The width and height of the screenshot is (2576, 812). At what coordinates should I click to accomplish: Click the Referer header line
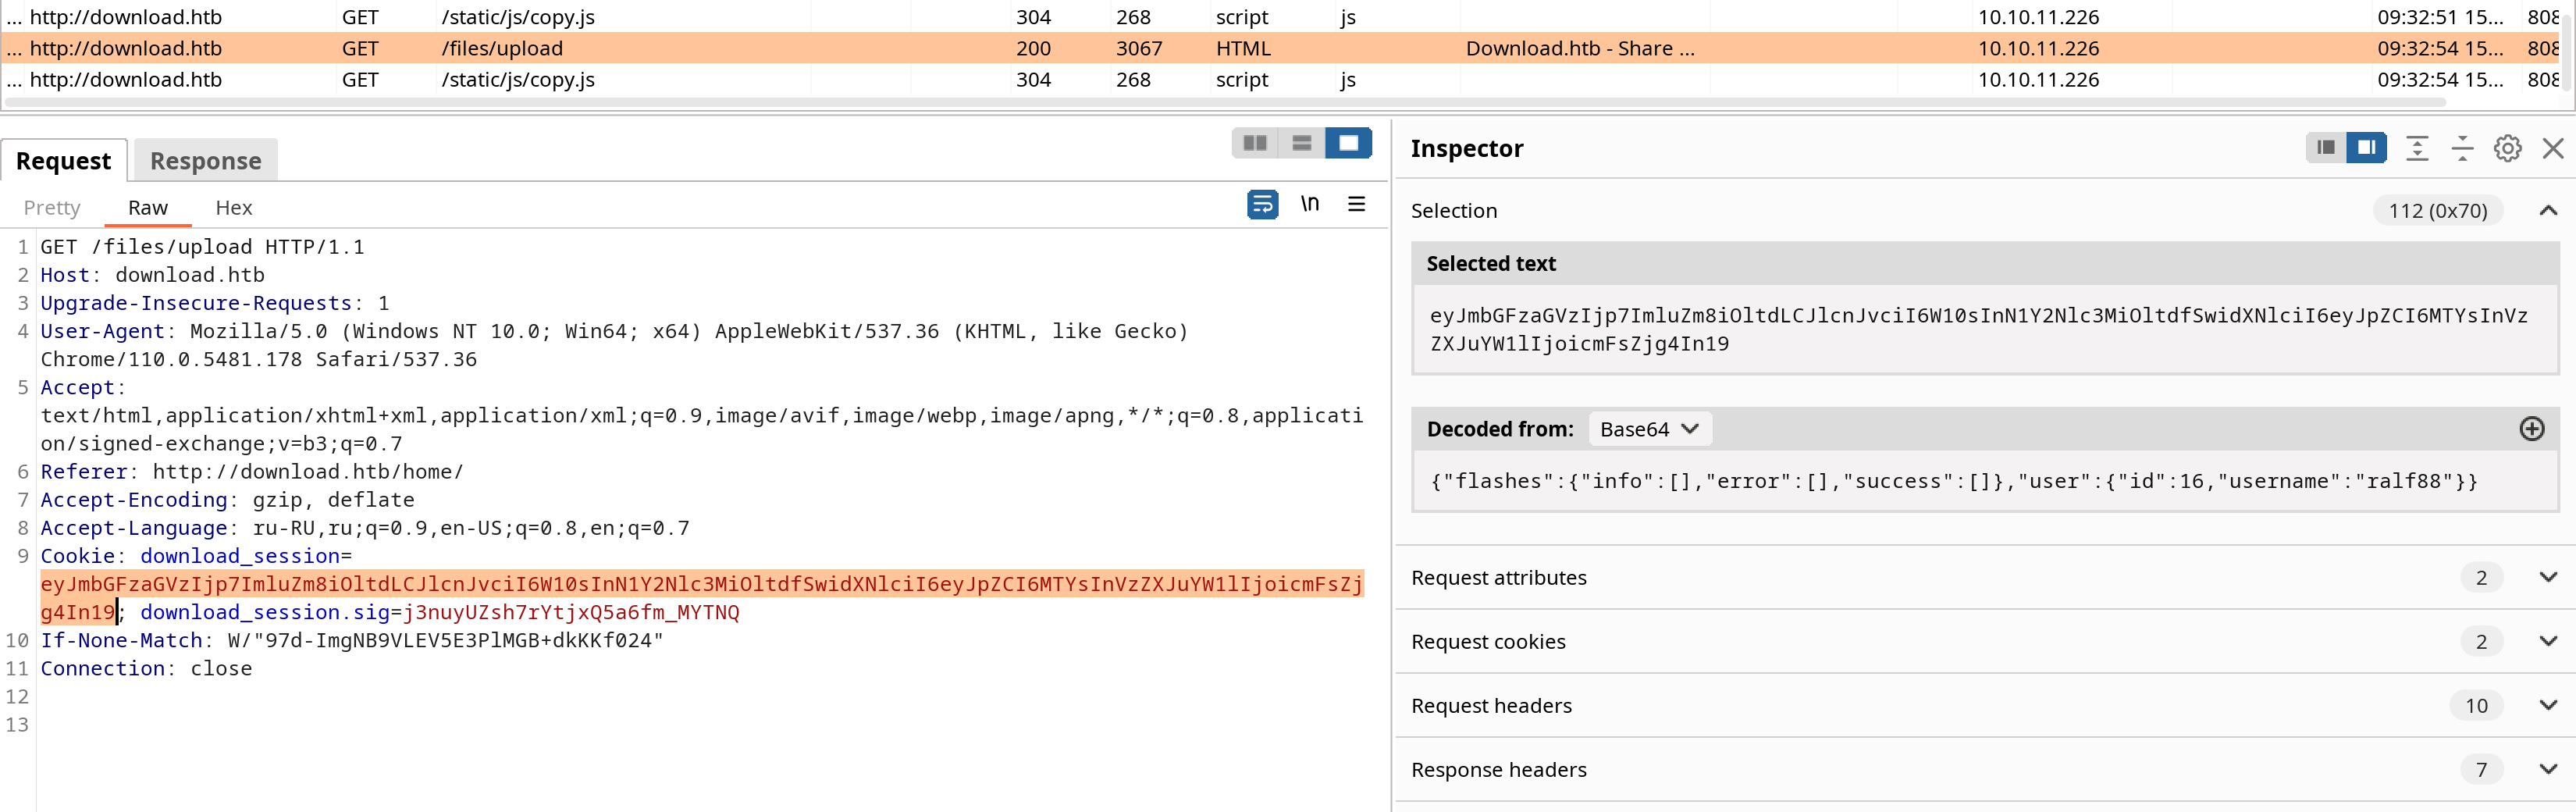coord(251,471)
